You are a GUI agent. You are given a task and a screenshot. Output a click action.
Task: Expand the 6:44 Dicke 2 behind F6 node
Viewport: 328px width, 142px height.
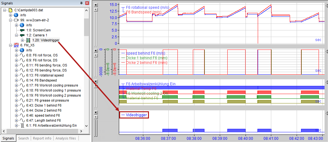pos(16,110)
